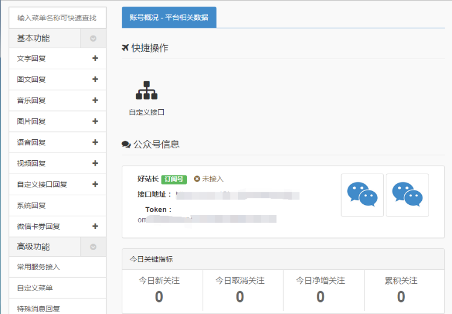Click the 好站长 account name

click(148, 179)
